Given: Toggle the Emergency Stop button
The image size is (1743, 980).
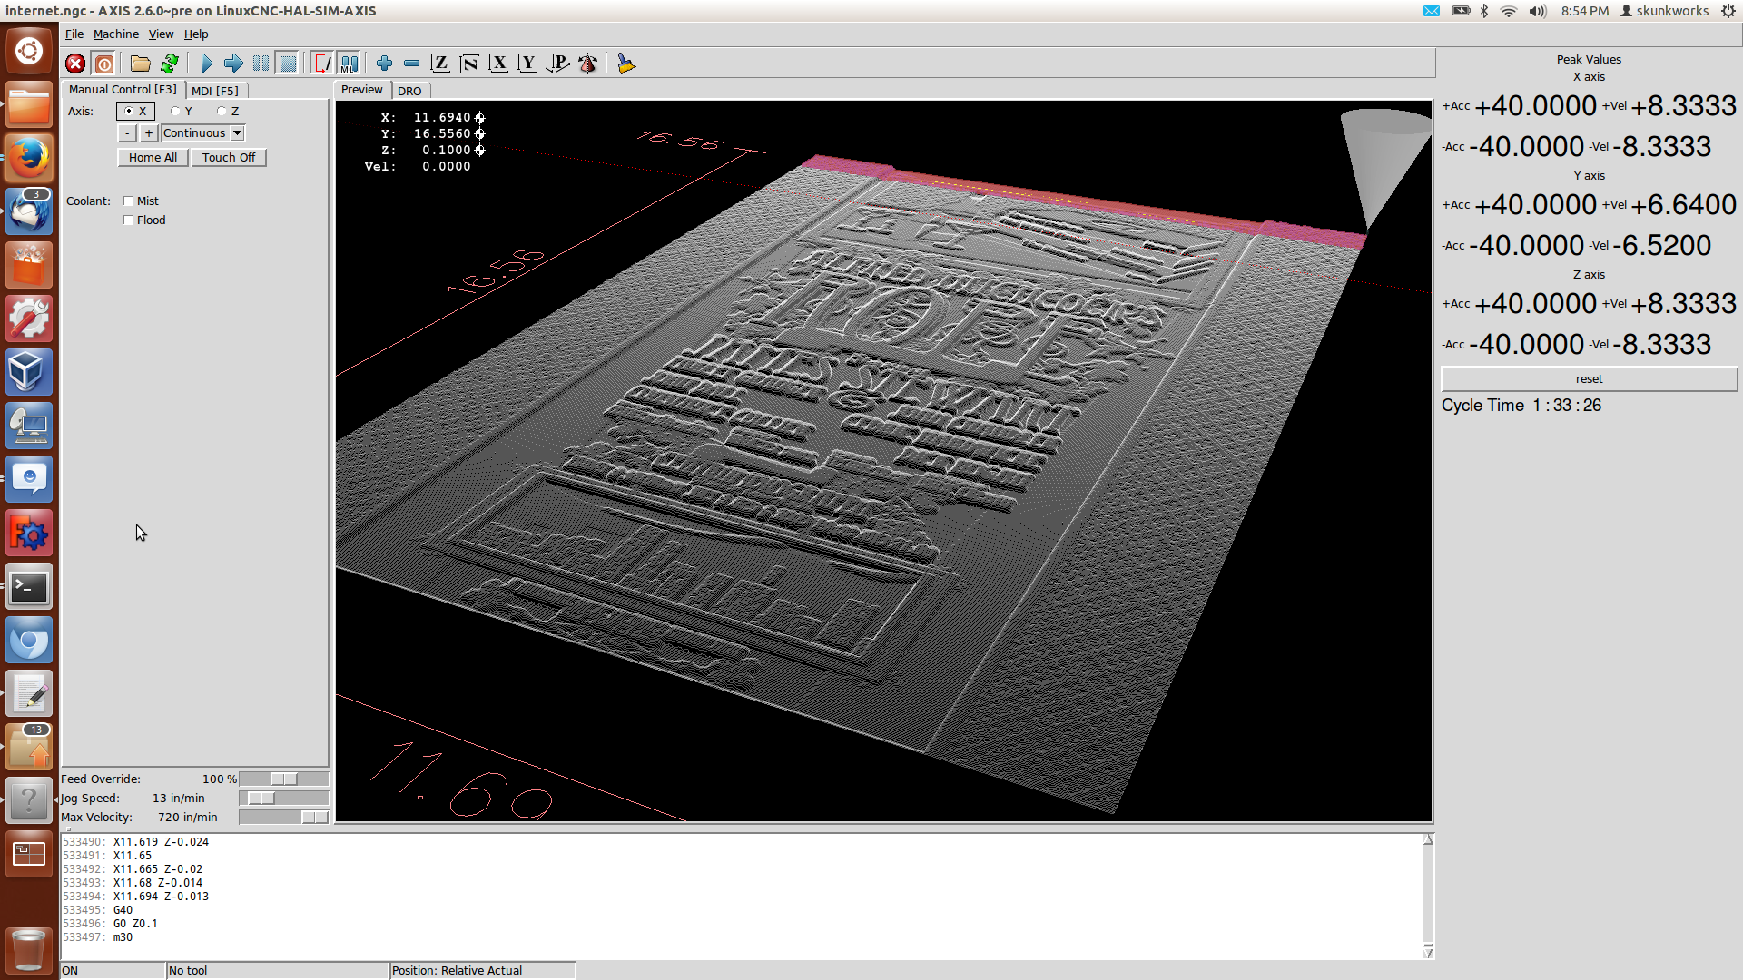Looking at the screenshot, I should tap(75, 64).
